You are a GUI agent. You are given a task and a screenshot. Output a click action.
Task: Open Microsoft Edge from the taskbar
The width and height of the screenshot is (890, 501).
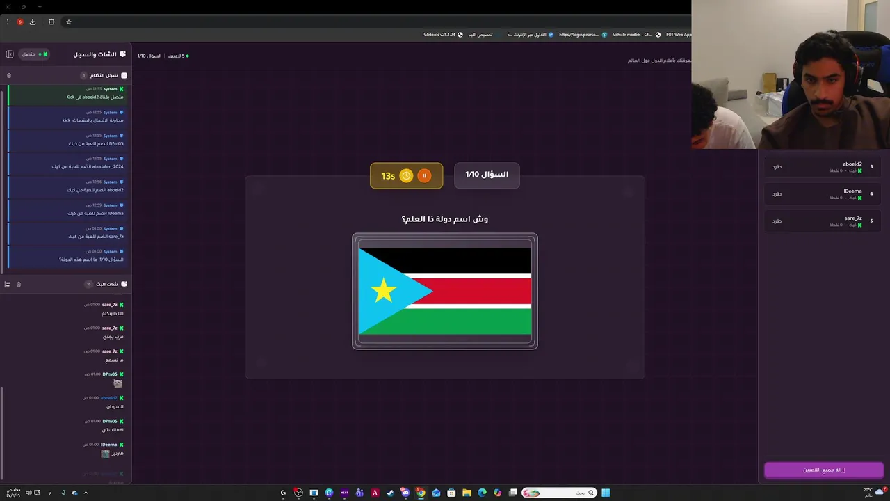482,493
